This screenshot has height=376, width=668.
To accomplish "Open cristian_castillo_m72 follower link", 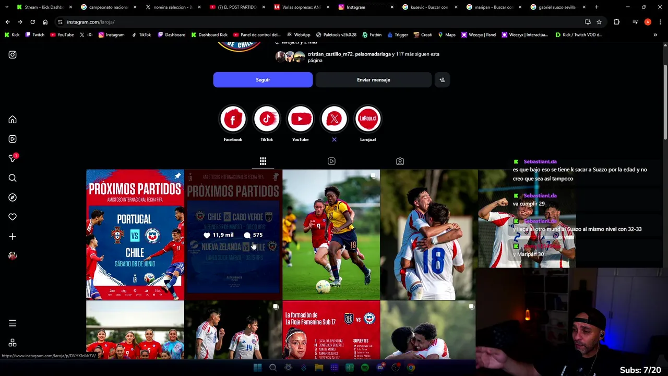I will (330, 54).
